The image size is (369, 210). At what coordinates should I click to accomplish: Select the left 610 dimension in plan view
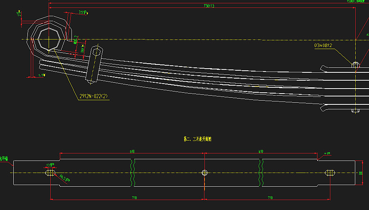pos(132,152)
